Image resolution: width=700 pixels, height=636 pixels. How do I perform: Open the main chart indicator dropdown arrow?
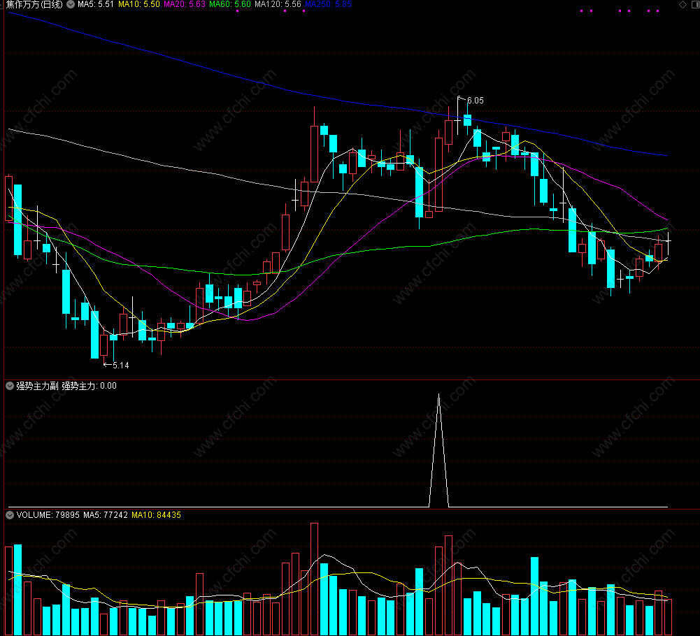71,4
